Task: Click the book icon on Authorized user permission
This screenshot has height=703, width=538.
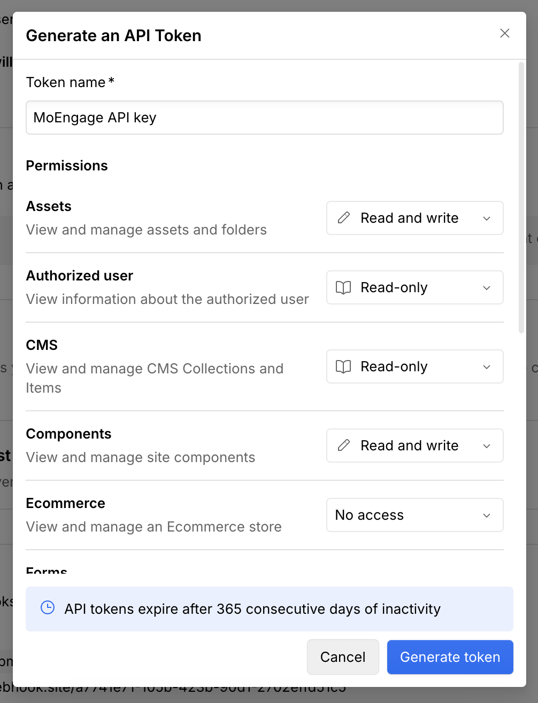Action: (343, 287)
